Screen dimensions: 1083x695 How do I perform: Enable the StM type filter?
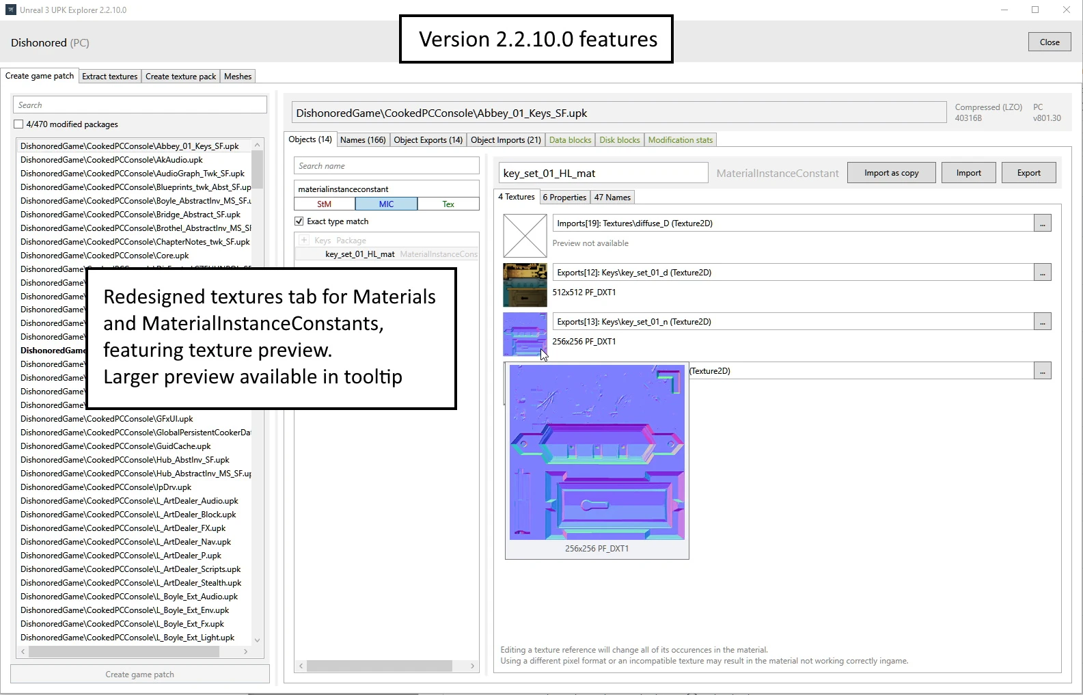click(x=325, y=204)
